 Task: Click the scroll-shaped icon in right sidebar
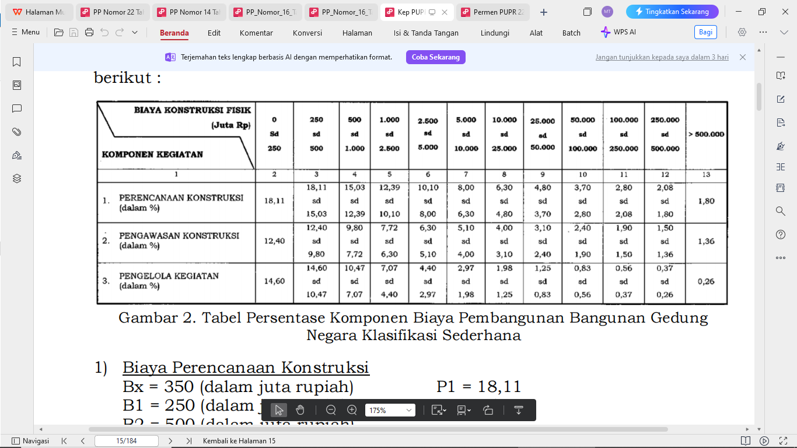click(781, 188)
